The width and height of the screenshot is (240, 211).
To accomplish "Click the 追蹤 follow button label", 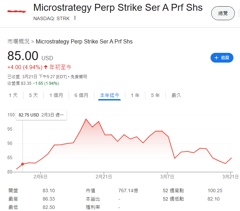I will click(x=225, y=58).
